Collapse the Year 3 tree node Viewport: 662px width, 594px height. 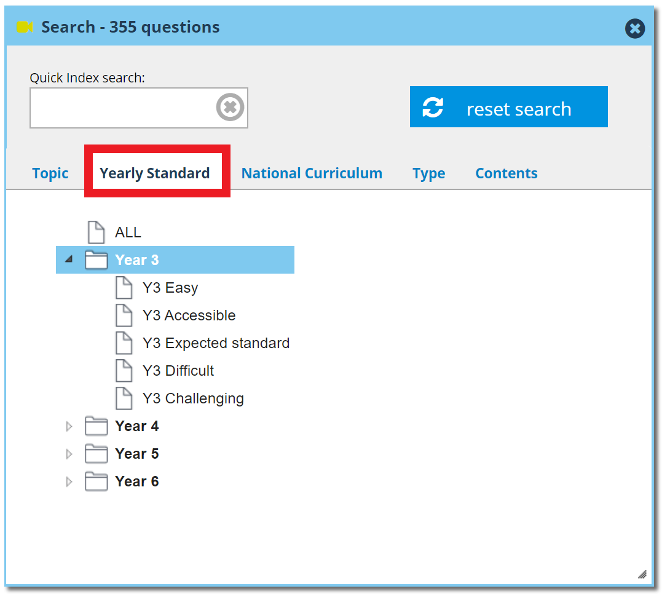click(69, 260)
